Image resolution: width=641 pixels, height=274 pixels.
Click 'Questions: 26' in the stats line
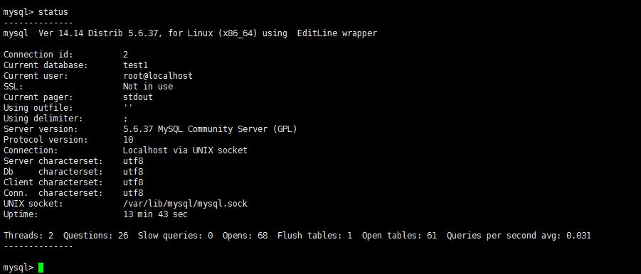95,236
